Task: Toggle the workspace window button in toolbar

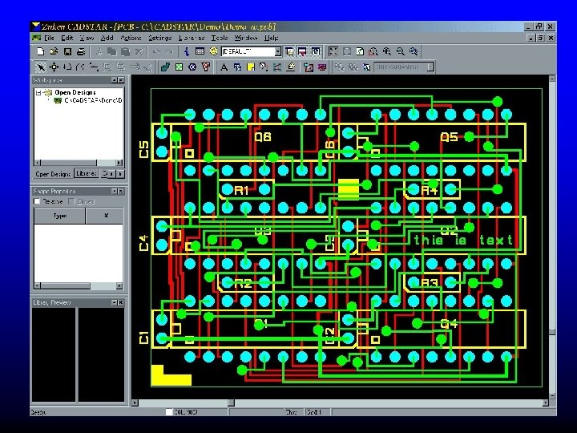Action: (289, 51)
